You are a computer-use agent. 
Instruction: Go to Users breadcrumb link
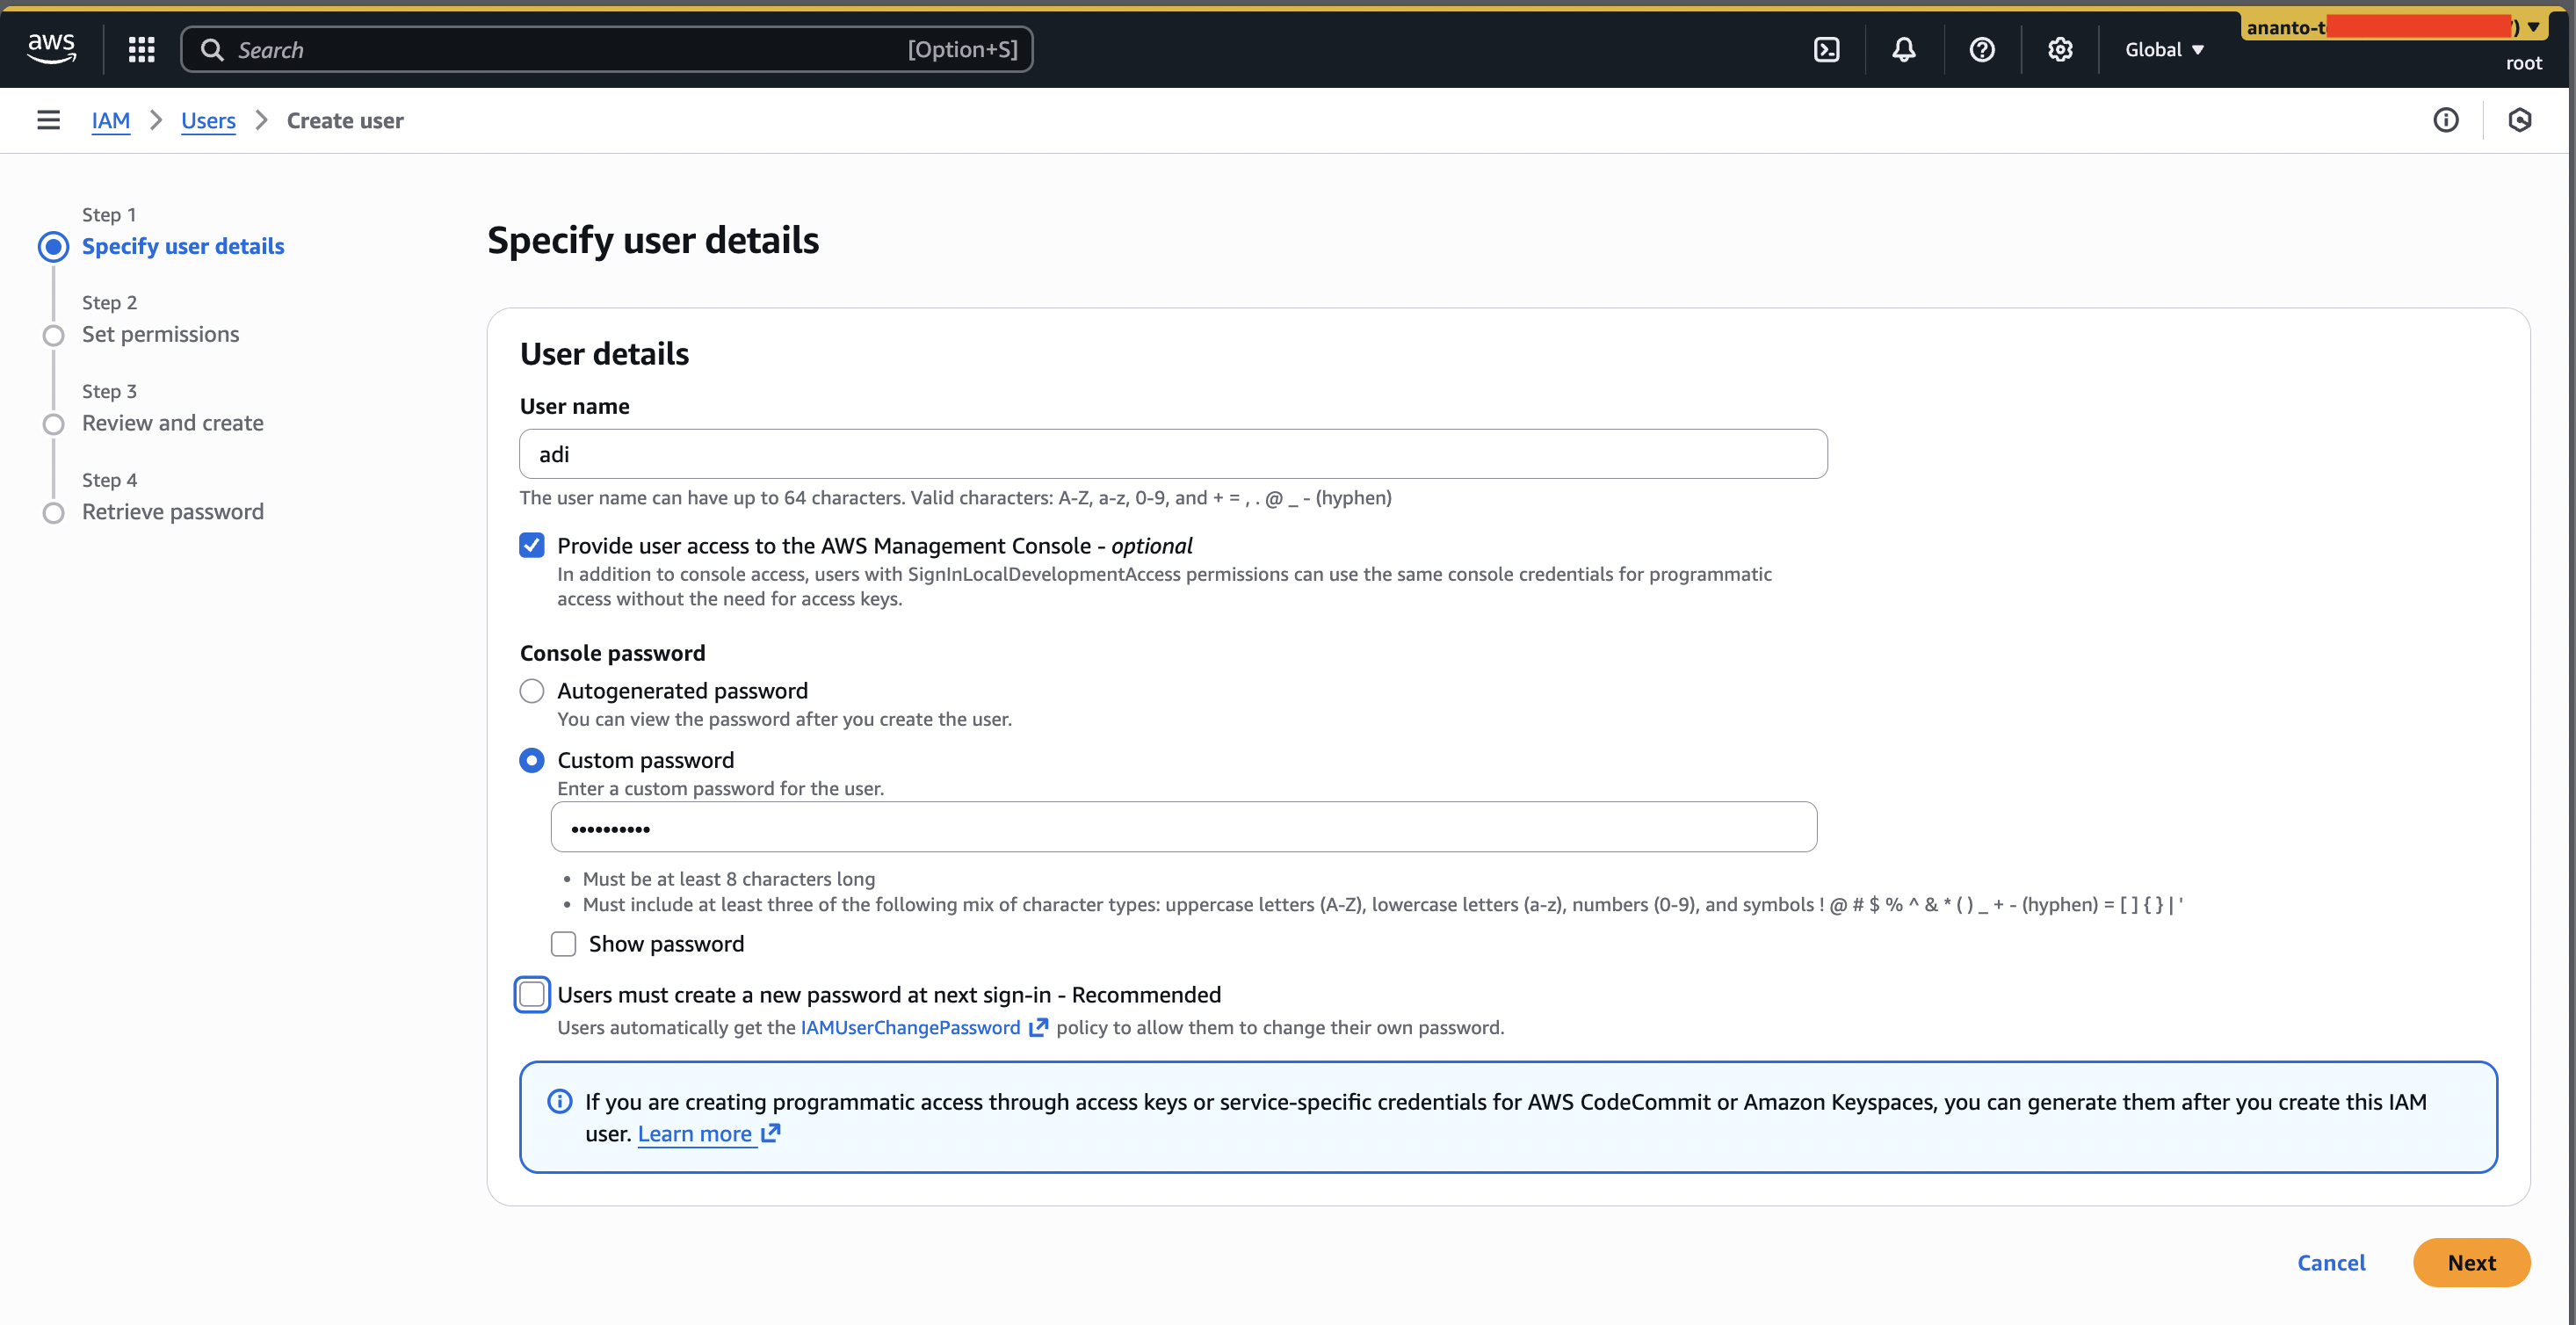coord(208,120)
